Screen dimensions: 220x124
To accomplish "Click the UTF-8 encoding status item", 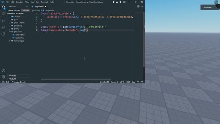I will 122,82.
